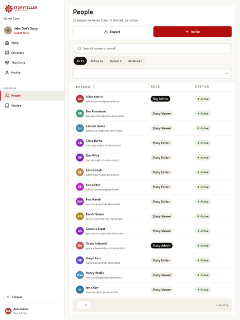This screenshot has width=240, height=320.
Task: Click the Acme Care organization name
Action: click(x=12, y=18)
